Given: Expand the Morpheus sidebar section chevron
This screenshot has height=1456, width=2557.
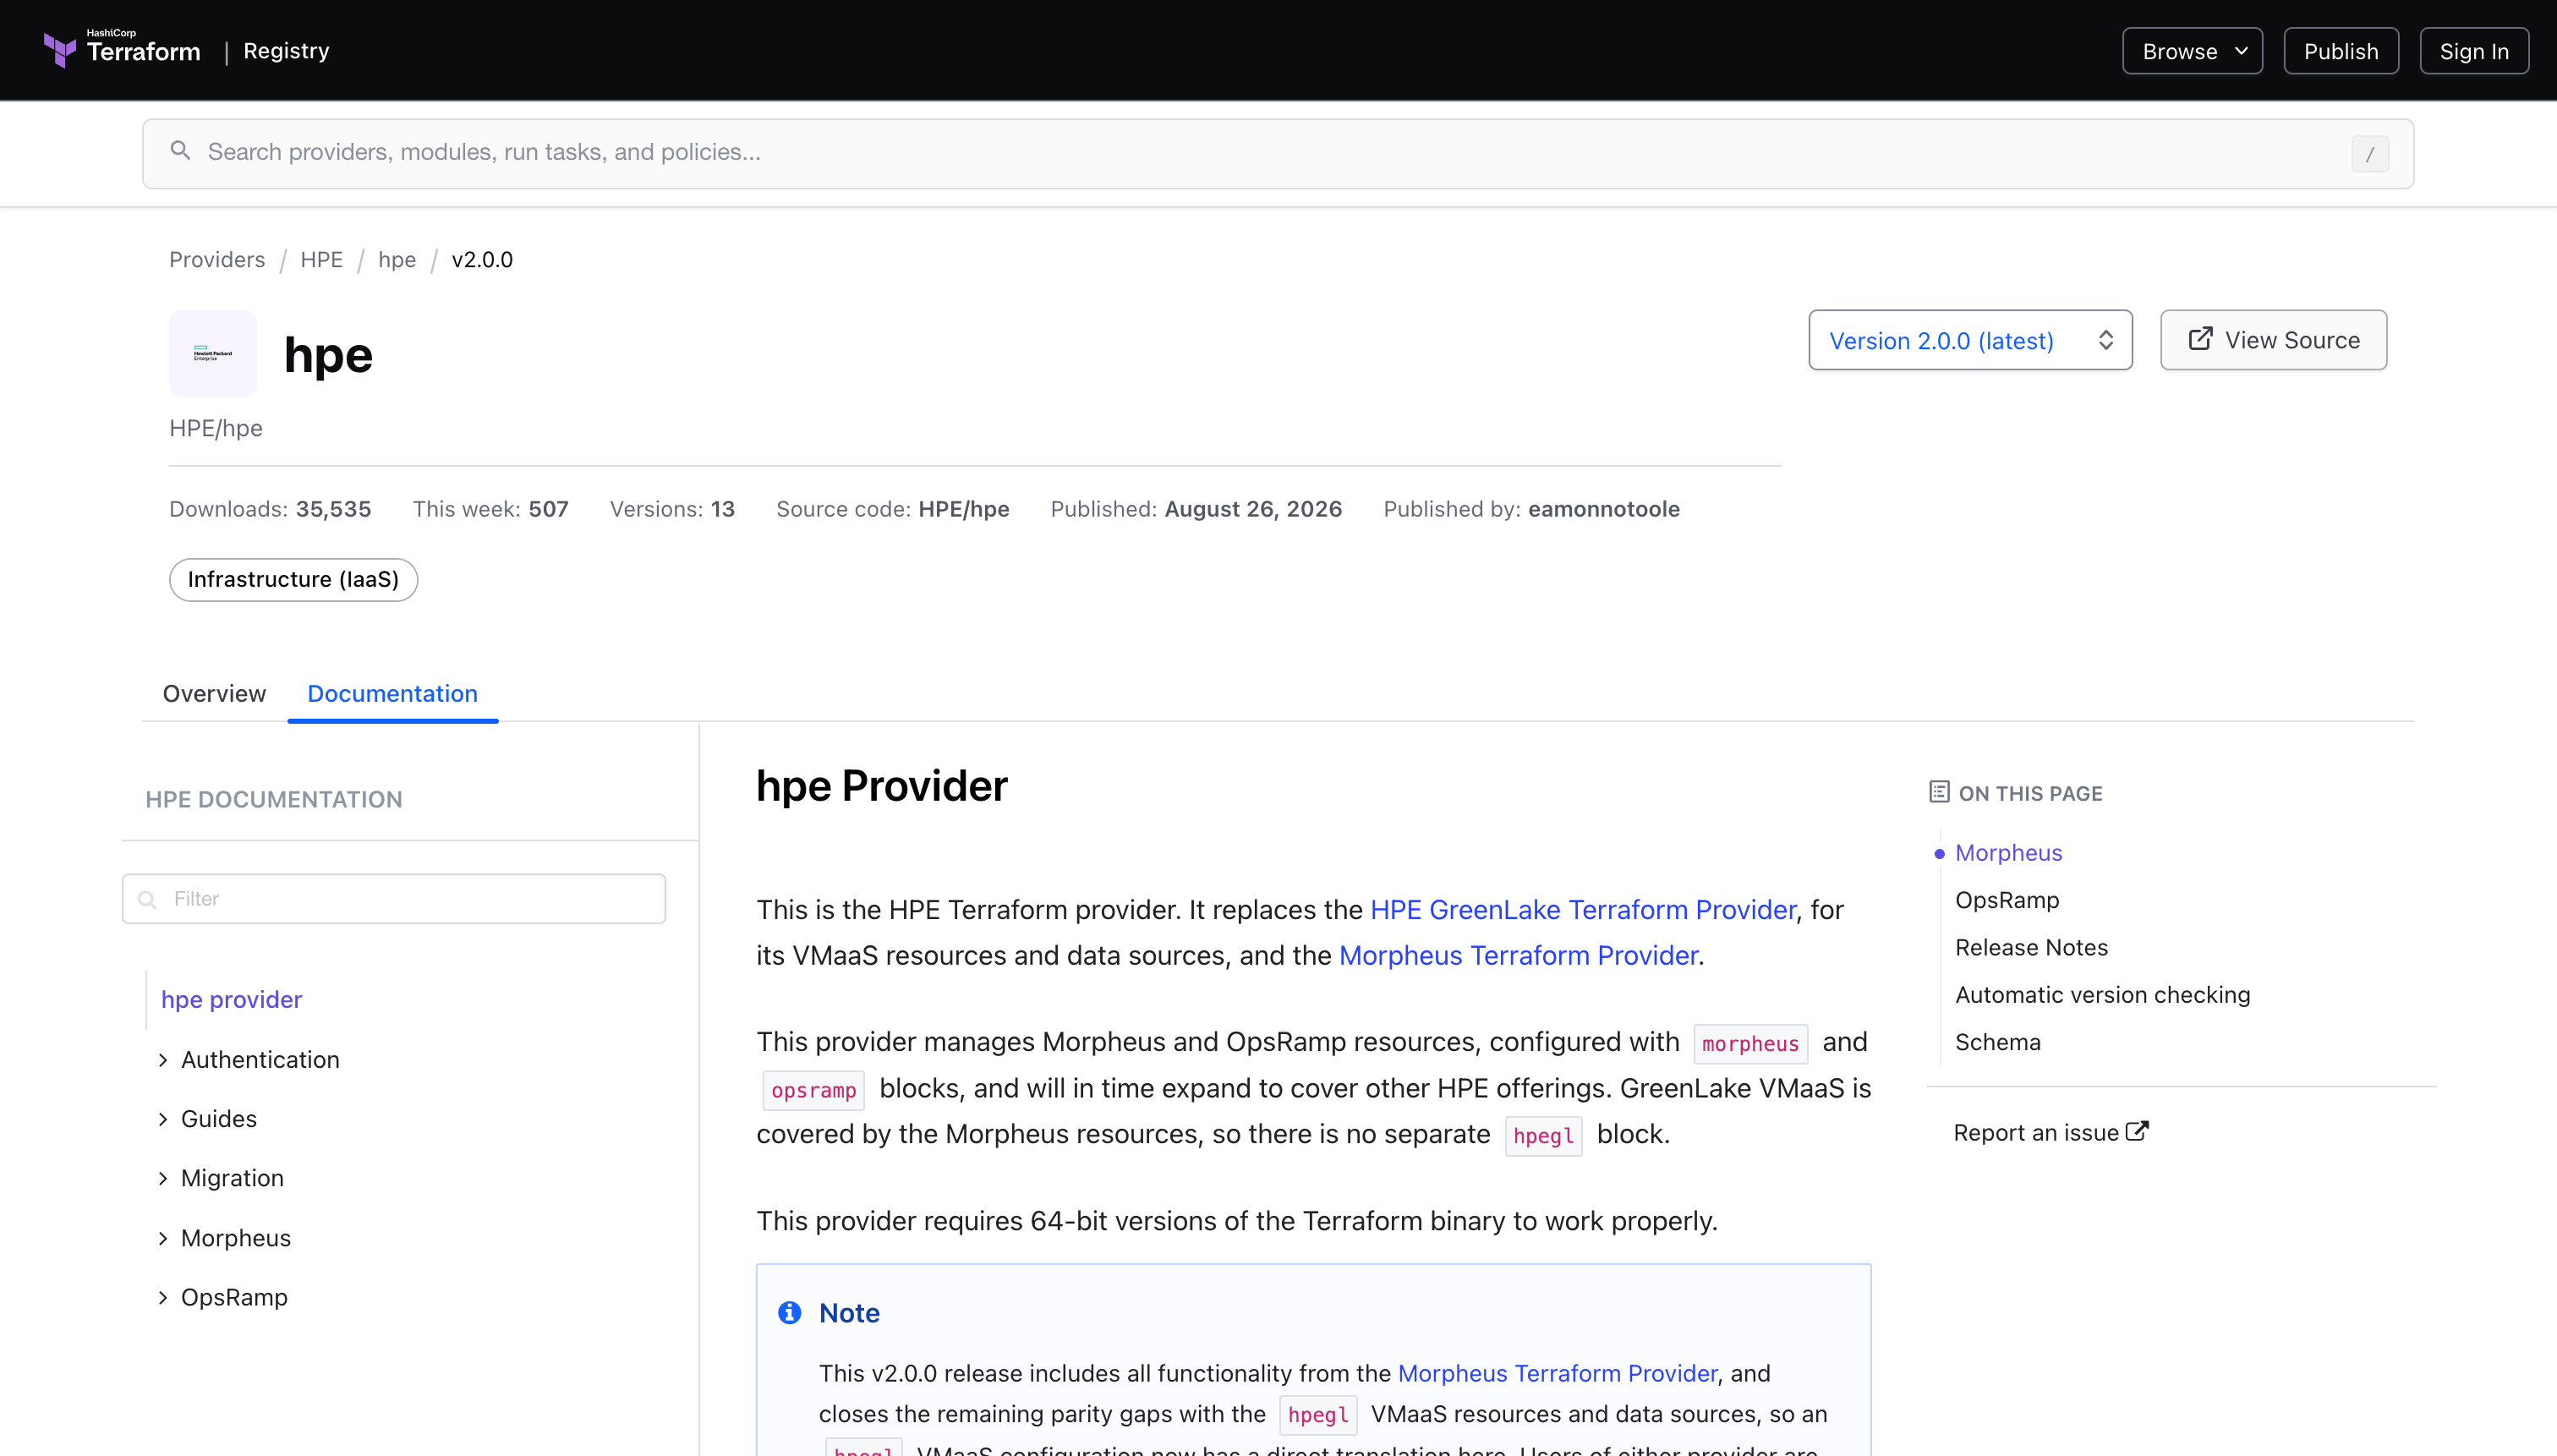Looking at the screenshot, I should pyautogui.click(x=163, y=1238).
